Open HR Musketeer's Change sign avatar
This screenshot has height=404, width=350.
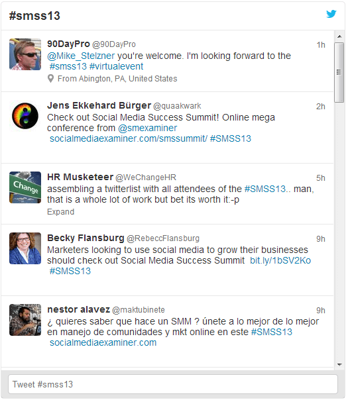coord(25,187)
